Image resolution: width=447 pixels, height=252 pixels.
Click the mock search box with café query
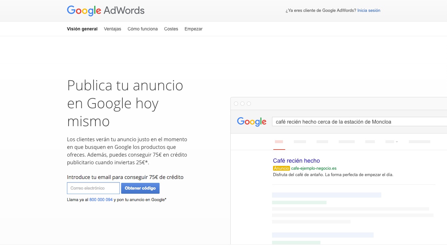[359, 122]
